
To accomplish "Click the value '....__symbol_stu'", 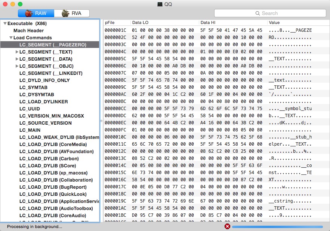I will (290, 109).
